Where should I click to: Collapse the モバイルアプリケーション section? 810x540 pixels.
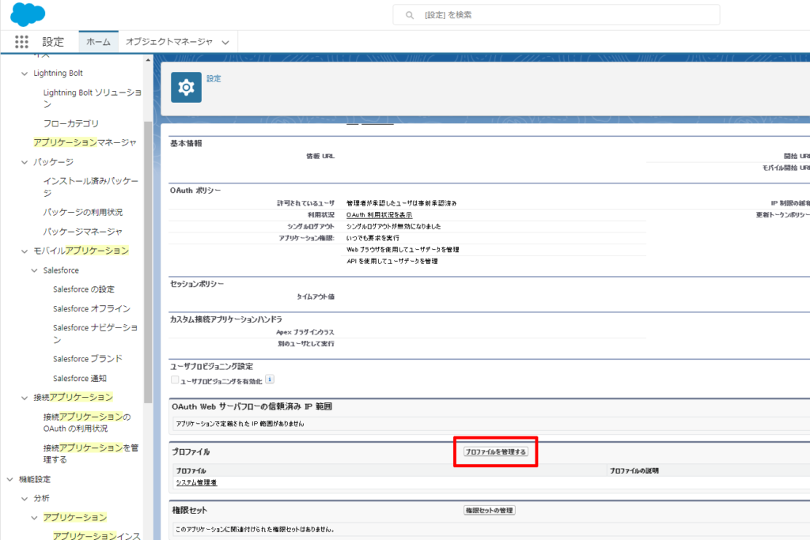pos(24,251)
